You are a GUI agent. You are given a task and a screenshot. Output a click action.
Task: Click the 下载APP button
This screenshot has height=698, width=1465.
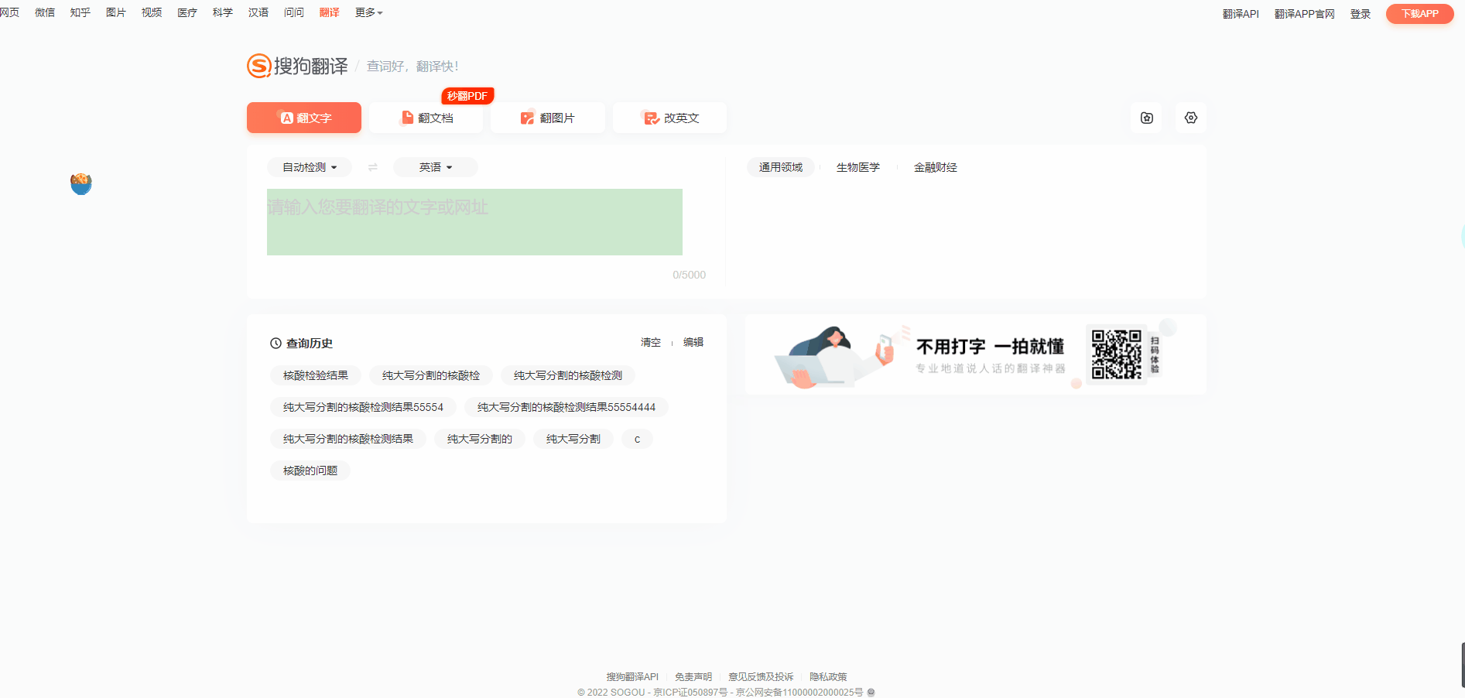pos(1420,14)
